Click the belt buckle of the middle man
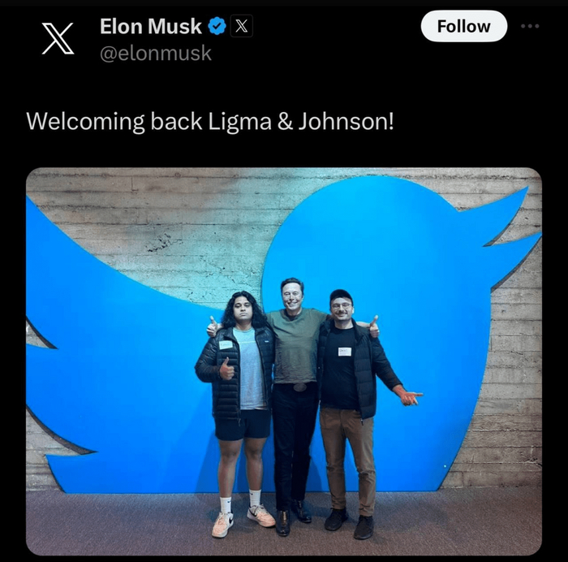Viewport: 568px width, 562px height. [x=299, y=387]
